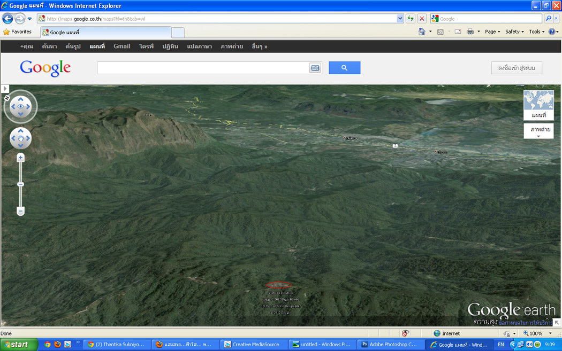Open the on-screen keyboard icon in search box
This screenshot has width=562, height=351.
coord(315,68)
